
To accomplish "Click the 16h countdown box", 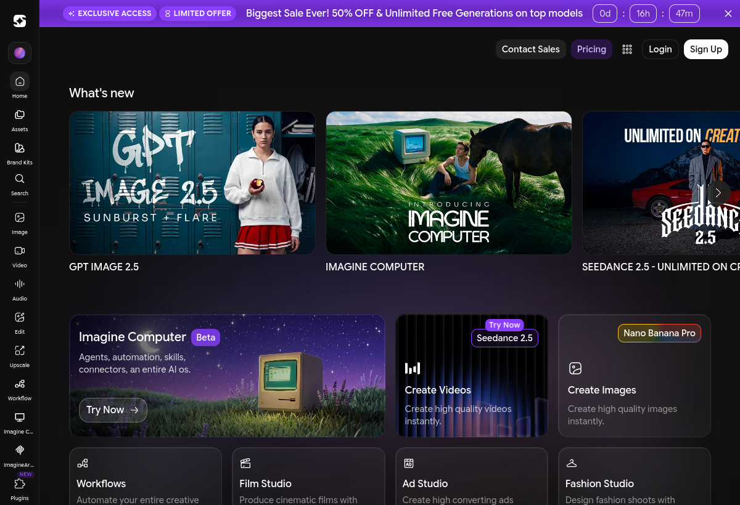I will coord(643,13).
